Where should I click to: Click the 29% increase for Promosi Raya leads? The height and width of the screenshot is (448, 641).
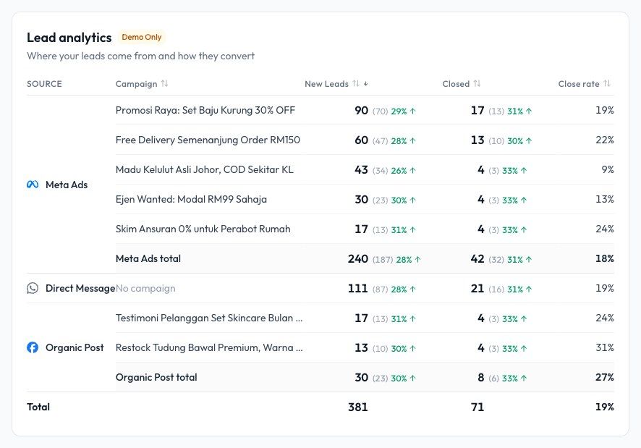pos(403,111)
